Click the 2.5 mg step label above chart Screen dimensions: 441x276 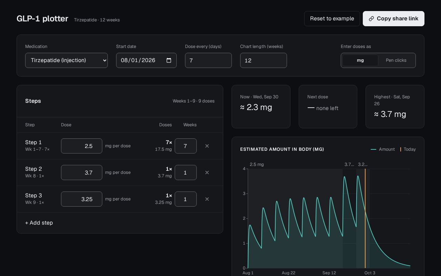[257, 165]
